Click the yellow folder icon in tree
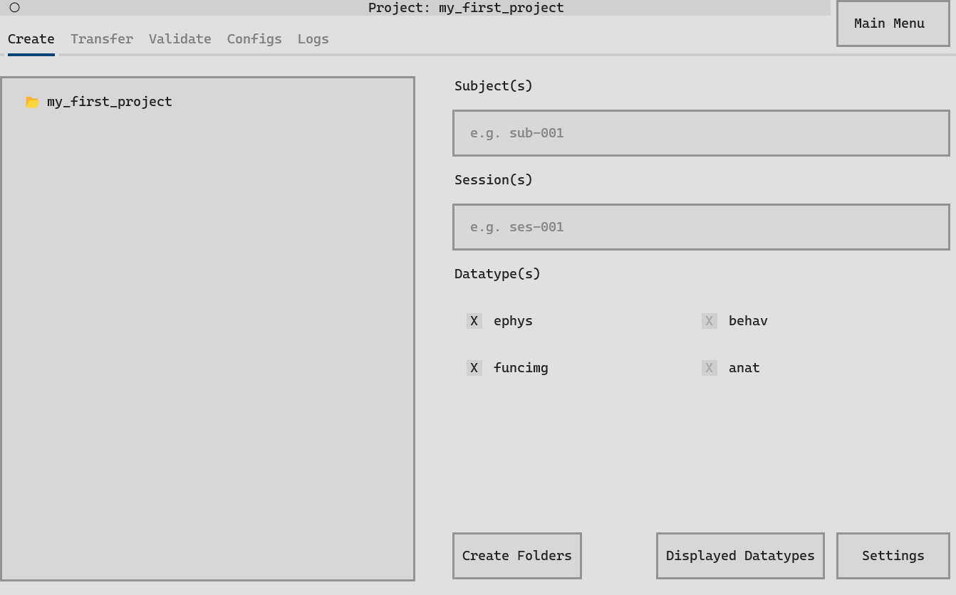The height and width of the screenshot is (595, 956). (x=32, y=102)
